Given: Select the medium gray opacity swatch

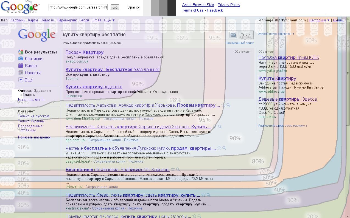Looking at the screenshot, I should [163, 8].
